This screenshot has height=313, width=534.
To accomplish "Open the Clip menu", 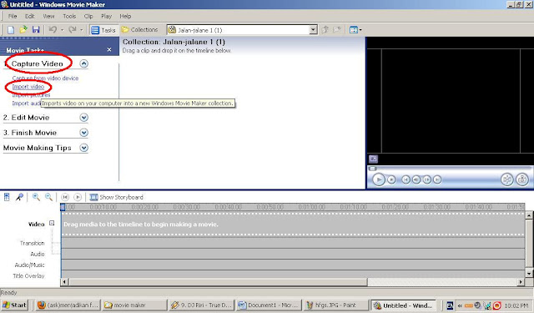I will (x=88, y=16).
